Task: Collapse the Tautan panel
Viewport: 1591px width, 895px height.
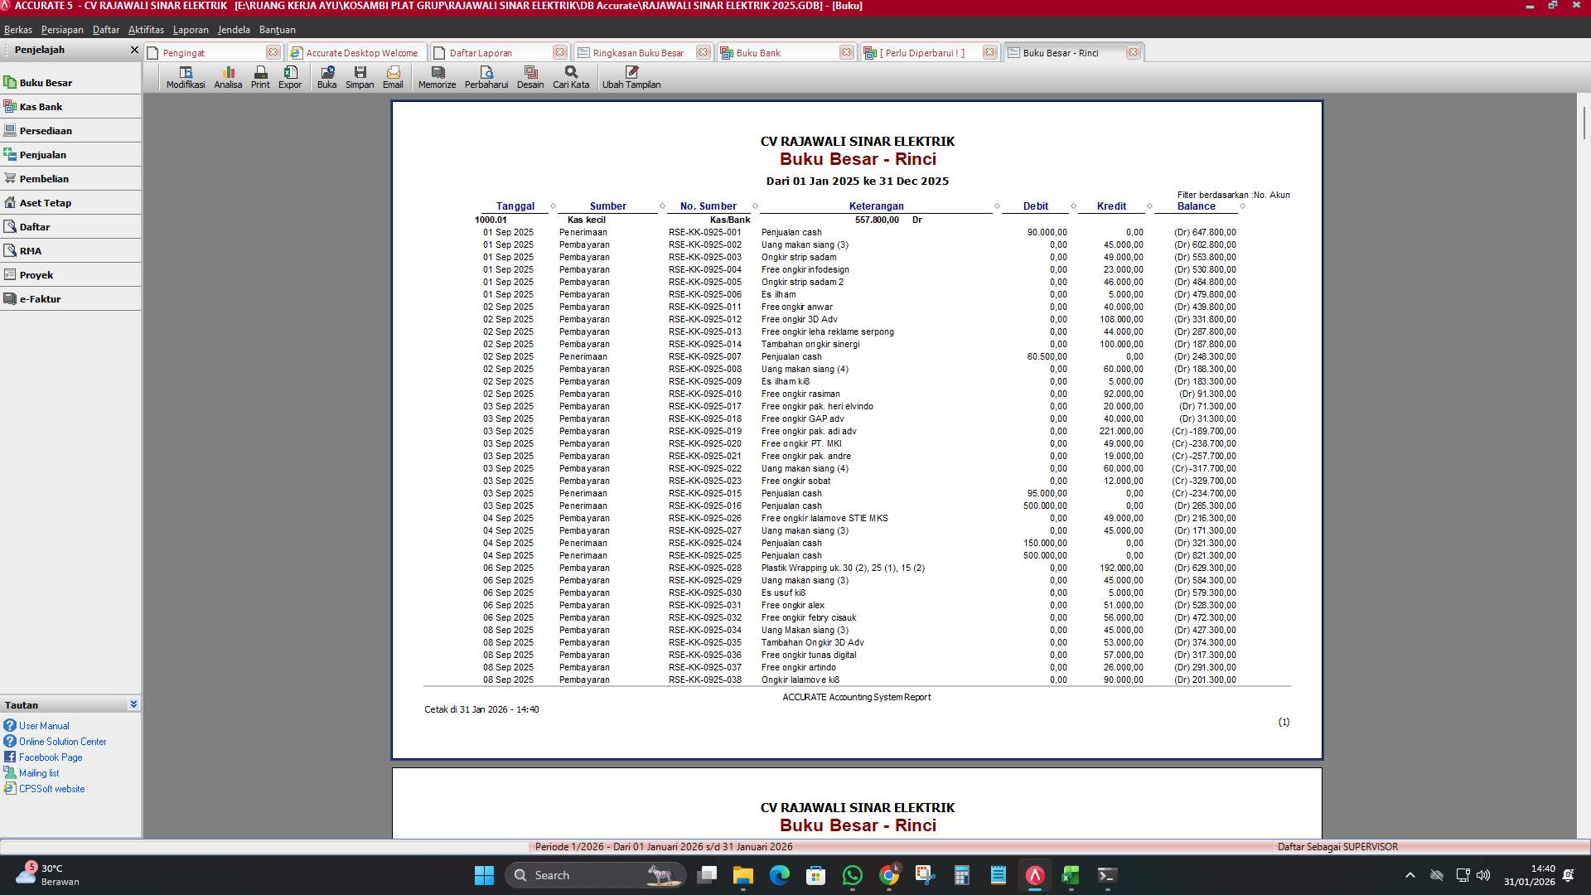Action: 133,704
